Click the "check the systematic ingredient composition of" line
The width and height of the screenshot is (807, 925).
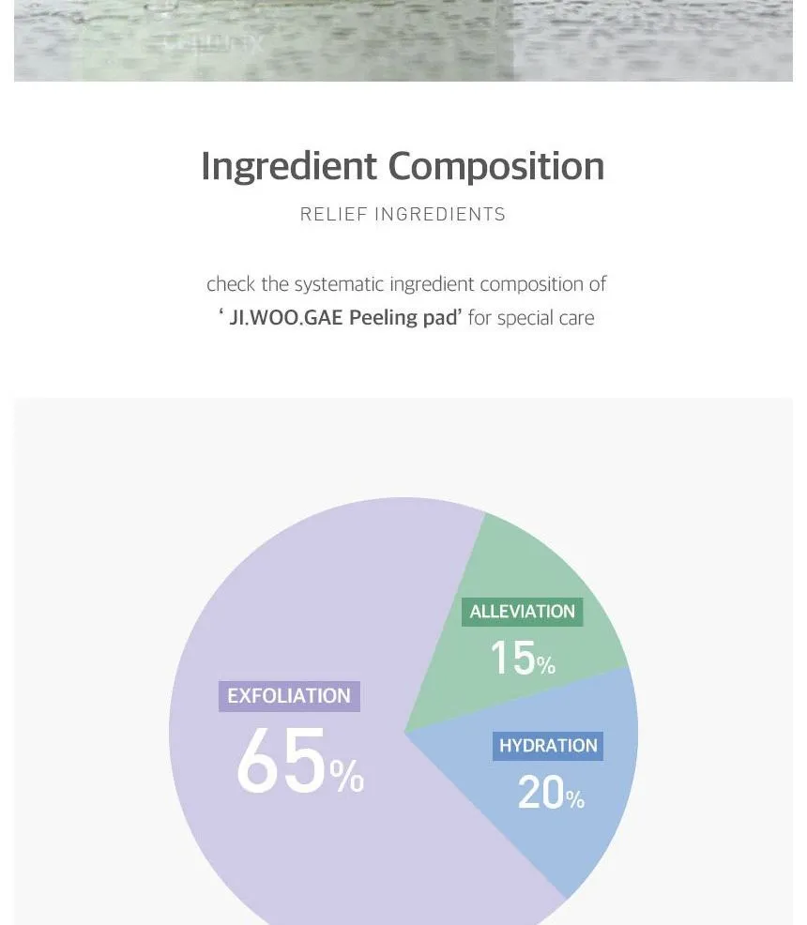coord(406,283)
